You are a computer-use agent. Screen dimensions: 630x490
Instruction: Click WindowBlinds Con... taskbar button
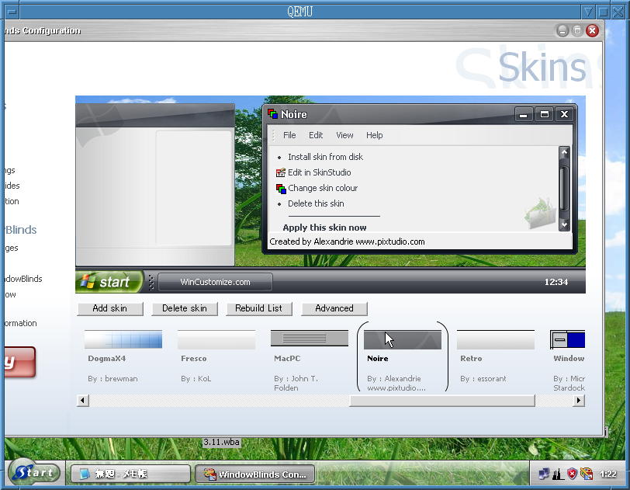click(x=254, y=474)
